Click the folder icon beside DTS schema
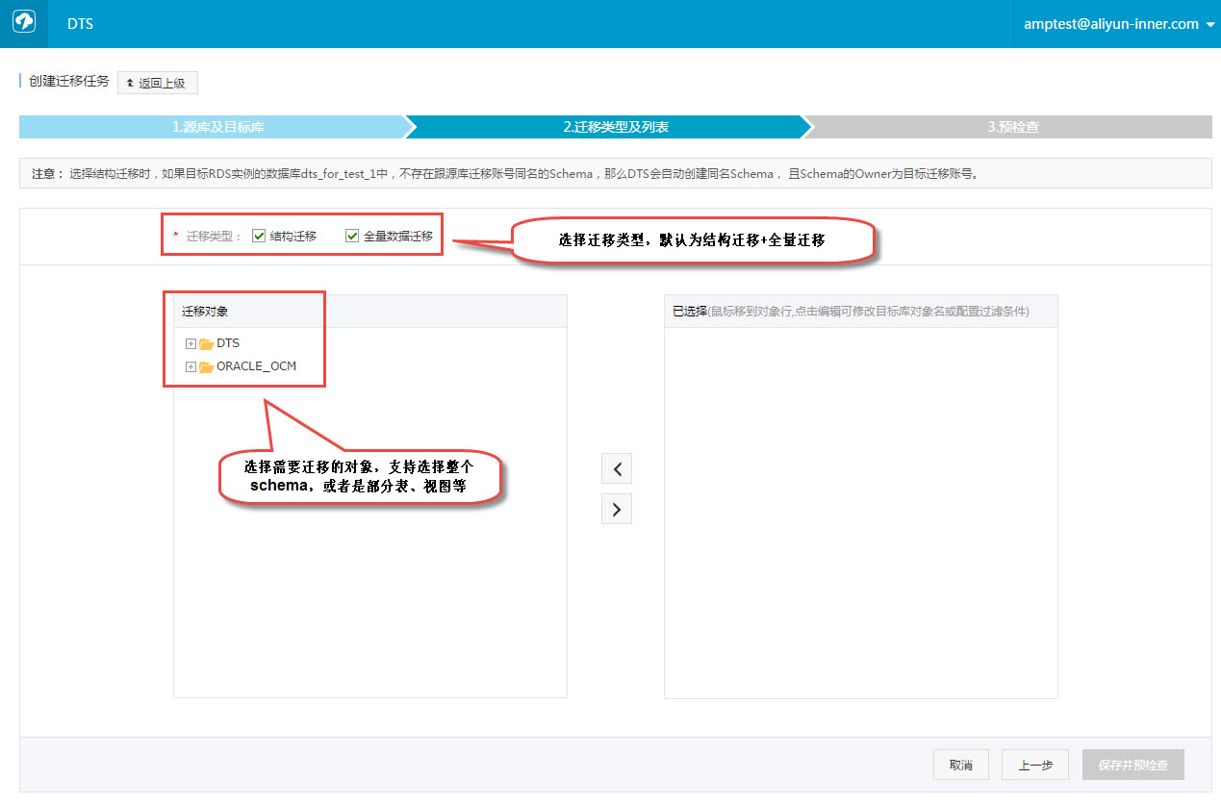The image size is (1221, 804). point(206,342)
